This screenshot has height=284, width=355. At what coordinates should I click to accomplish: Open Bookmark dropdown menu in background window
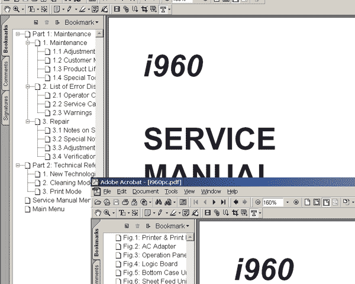[82, 22]
